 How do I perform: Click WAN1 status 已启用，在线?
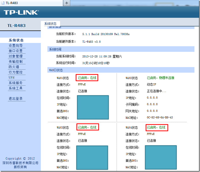[87, 78]
